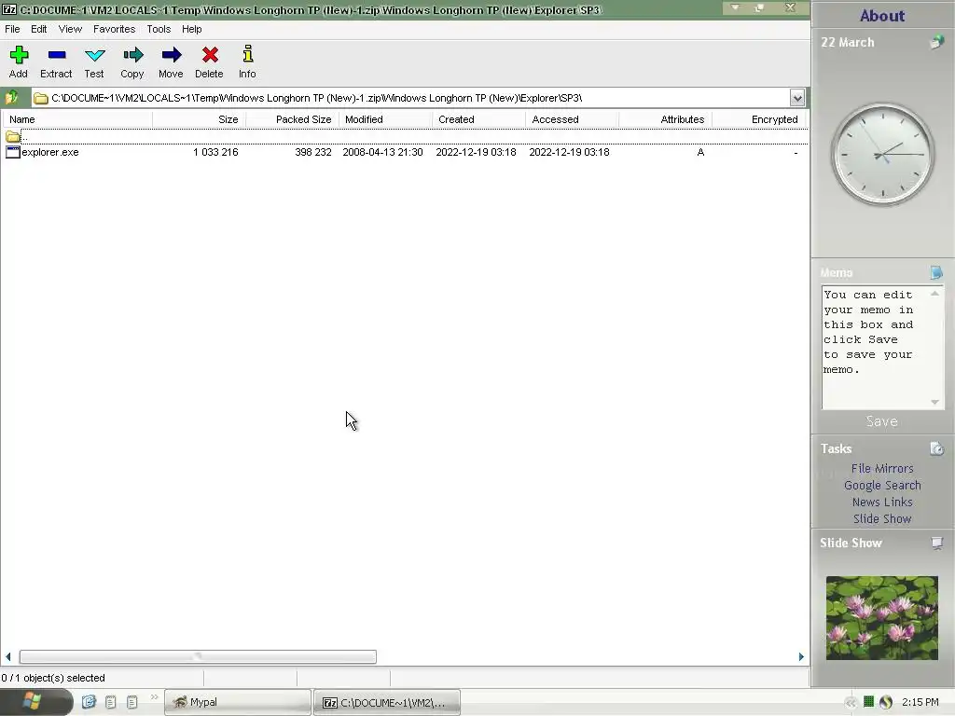
Task: Sort by the Created column header
Action: (478, 119)
